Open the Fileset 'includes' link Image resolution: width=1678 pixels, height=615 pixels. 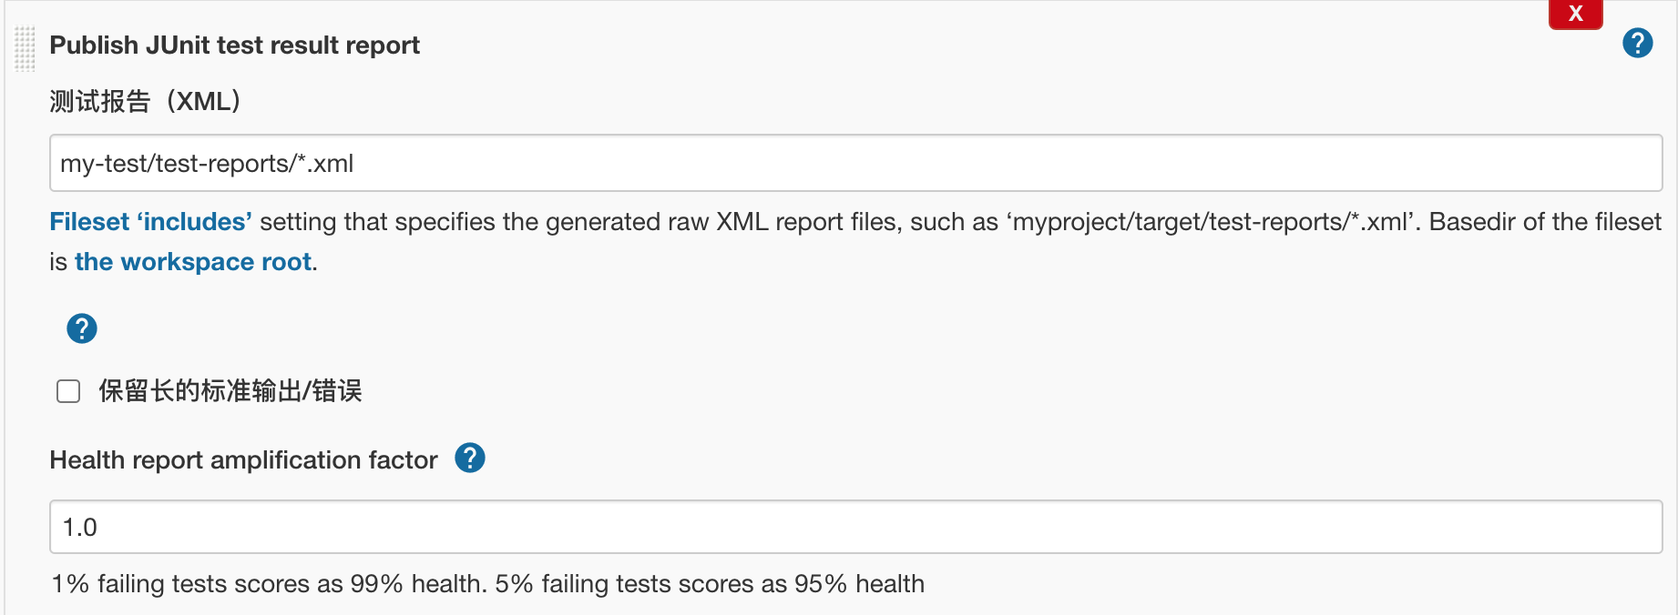[x=150, y=222]
